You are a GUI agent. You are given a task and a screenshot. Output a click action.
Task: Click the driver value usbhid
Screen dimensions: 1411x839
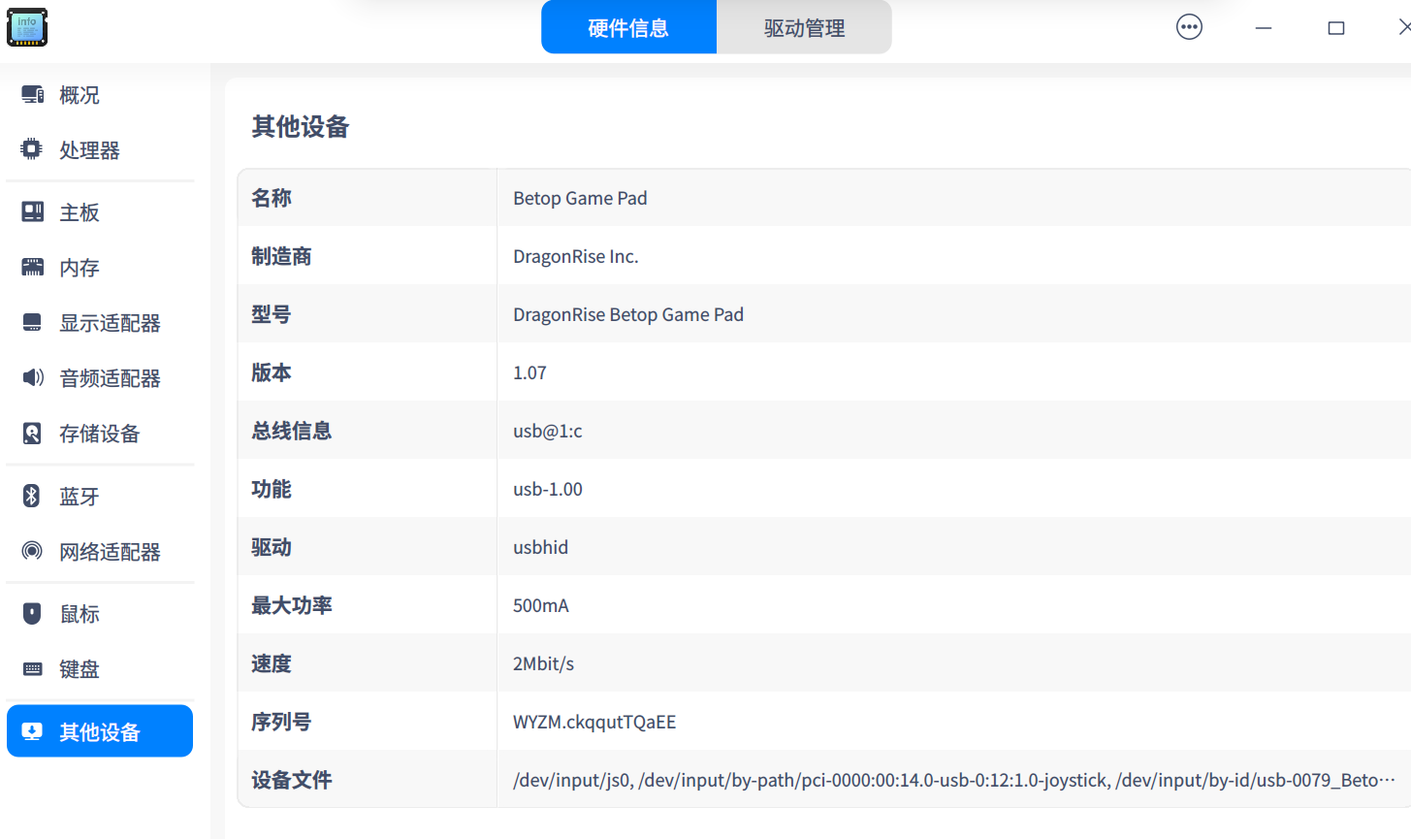(541, 547)
